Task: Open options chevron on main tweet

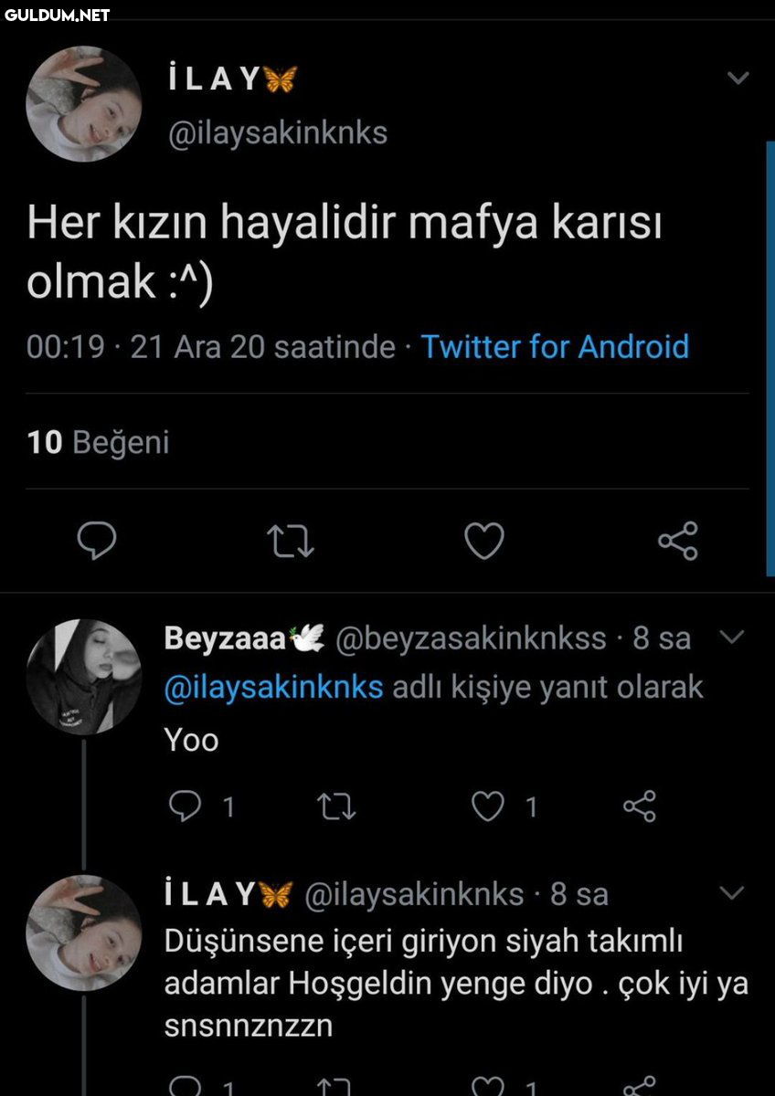Action: 738,79
